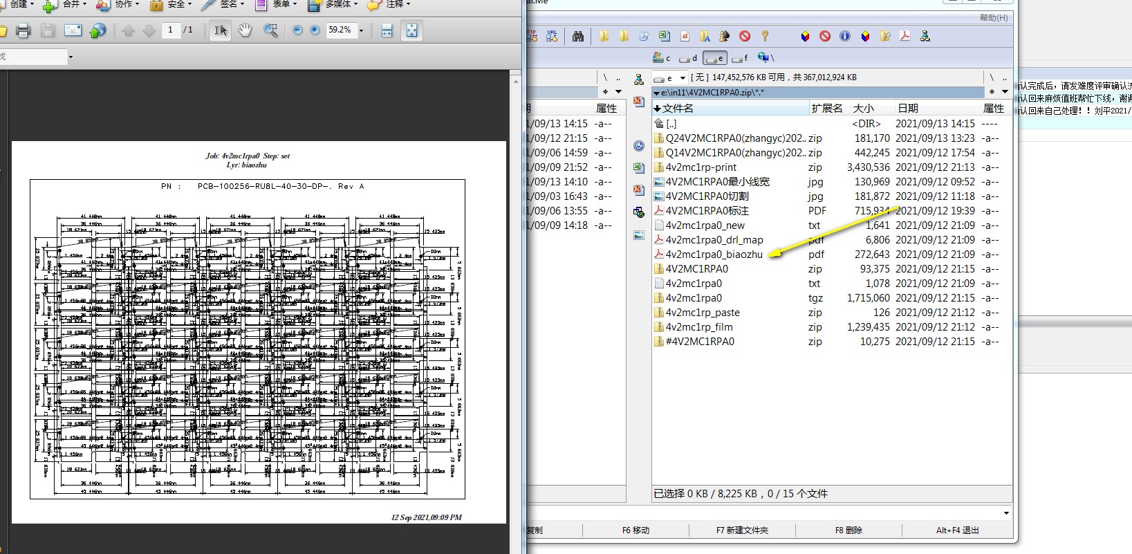Click the golden key icon

[765, 36]
